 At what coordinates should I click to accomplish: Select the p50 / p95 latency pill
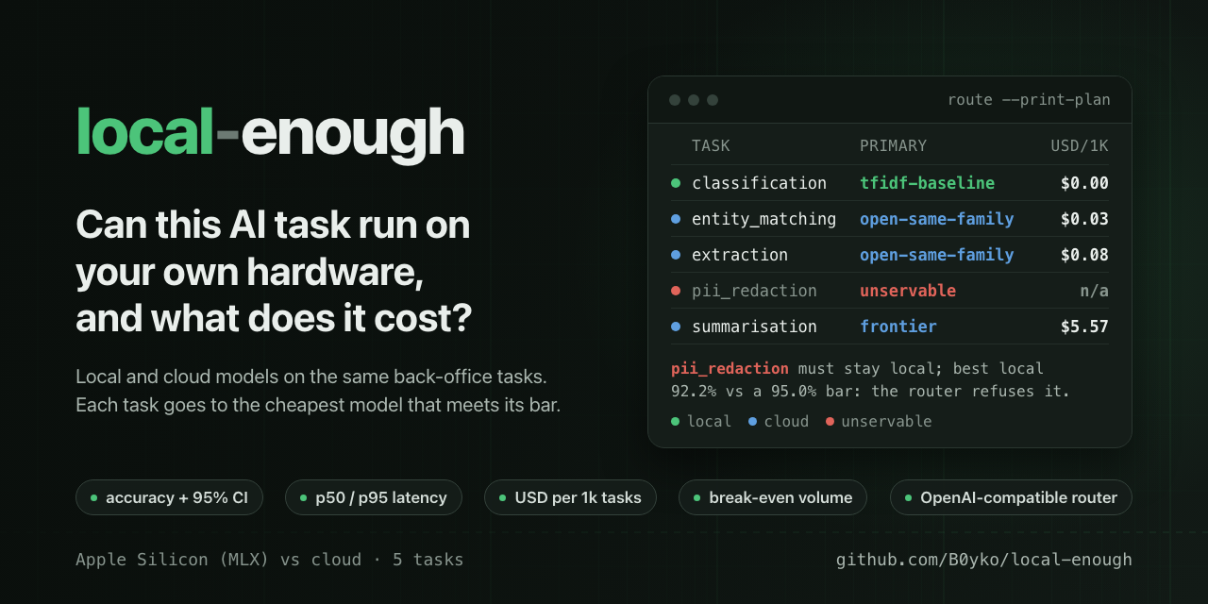tap(374, 497)
